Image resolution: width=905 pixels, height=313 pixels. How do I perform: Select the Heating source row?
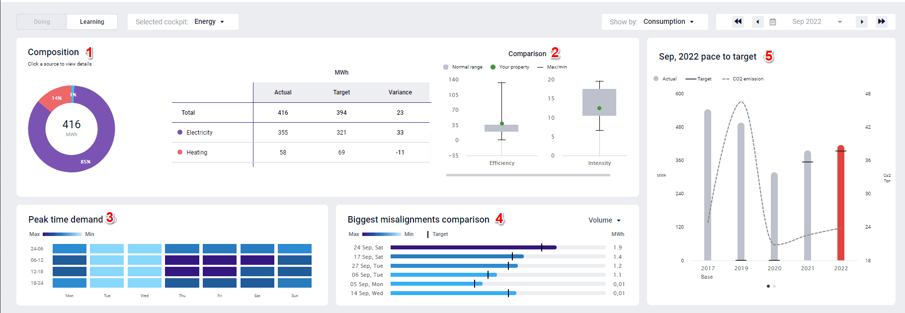tap(197, 153)
